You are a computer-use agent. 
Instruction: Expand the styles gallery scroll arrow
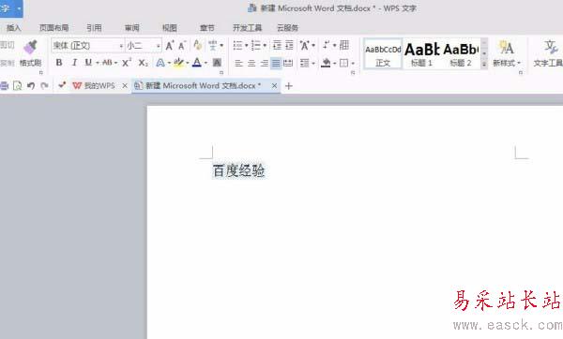(x=484, y=65)
